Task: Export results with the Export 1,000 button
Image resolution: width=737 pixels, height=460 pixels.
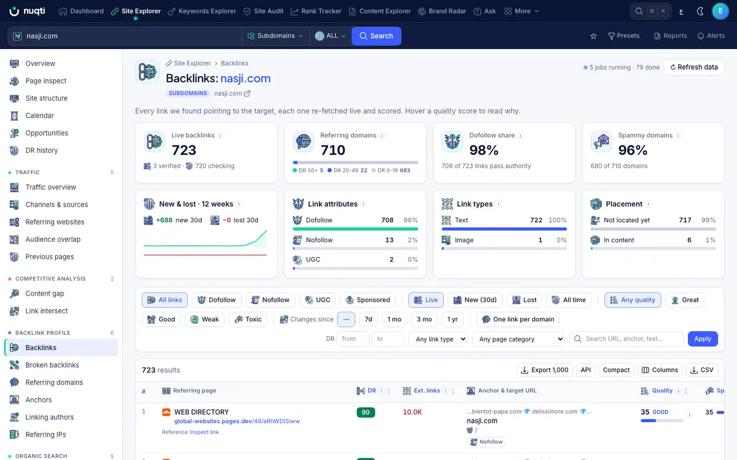Action: pyautogui.click(x=545, y=370)
